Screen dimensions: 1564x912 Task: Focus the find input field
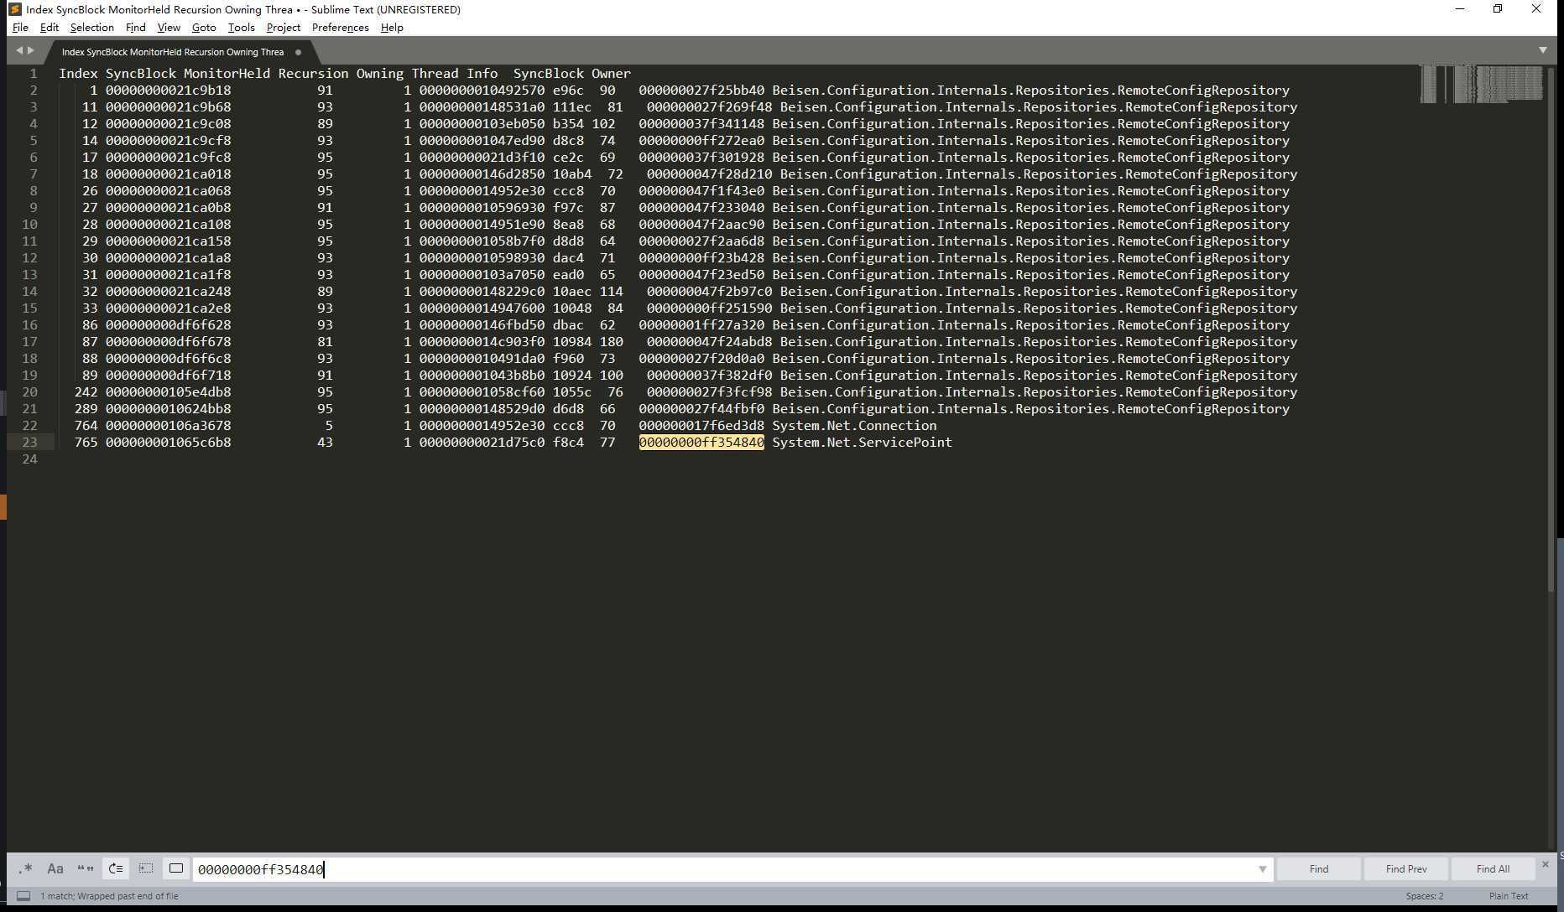coord(732,869)
